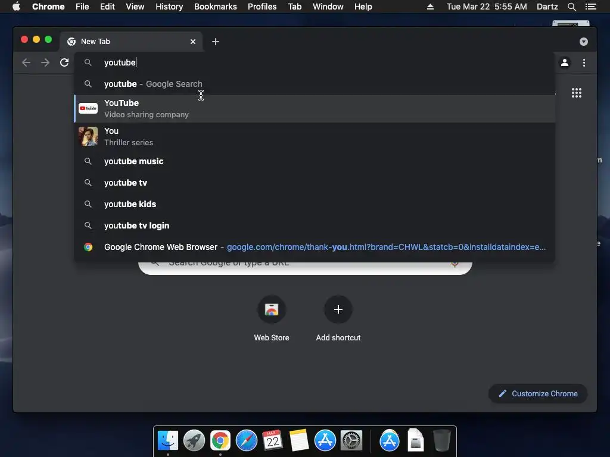Pick the youtube tv login suggestion

pyautogui.click(x=315, y=226)
